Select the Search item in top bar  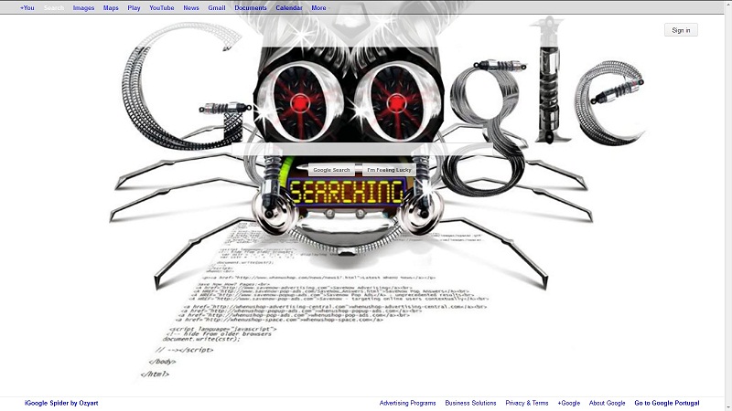click(x=54, y=8)
